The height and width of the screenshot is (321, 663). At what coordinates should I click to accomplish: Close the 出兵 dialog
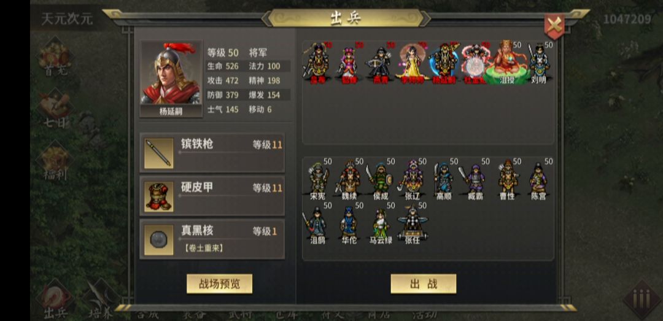(554, 26)
